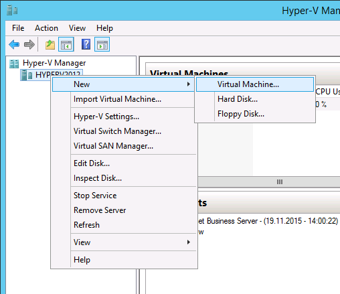The width and height of the screenshot is (340, 294).
Task: Toggle the Show/Hide Action Pane icon
Action: coord(102,44)
